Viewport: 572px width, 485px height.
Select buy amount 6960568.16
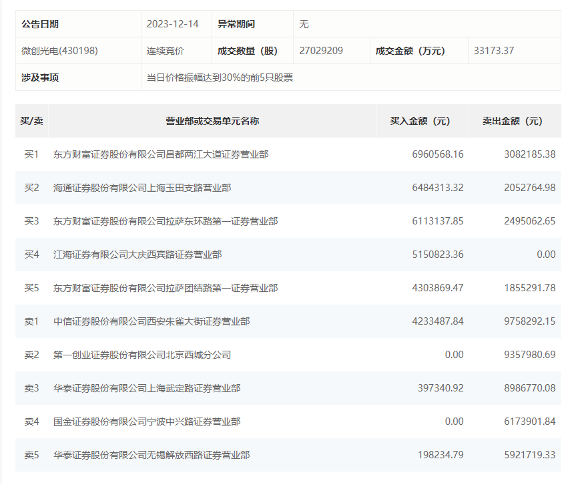pos(438,154)
